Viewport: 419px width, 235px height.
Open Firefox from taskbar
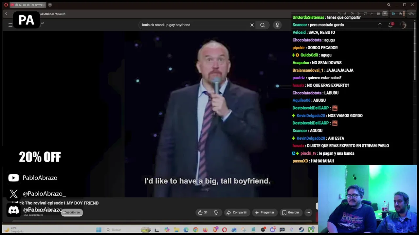tap(205, 230)
